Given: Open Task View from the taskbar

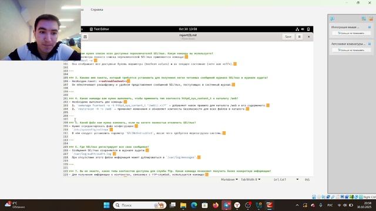Looking at the screenshot, I should (172, 205).
